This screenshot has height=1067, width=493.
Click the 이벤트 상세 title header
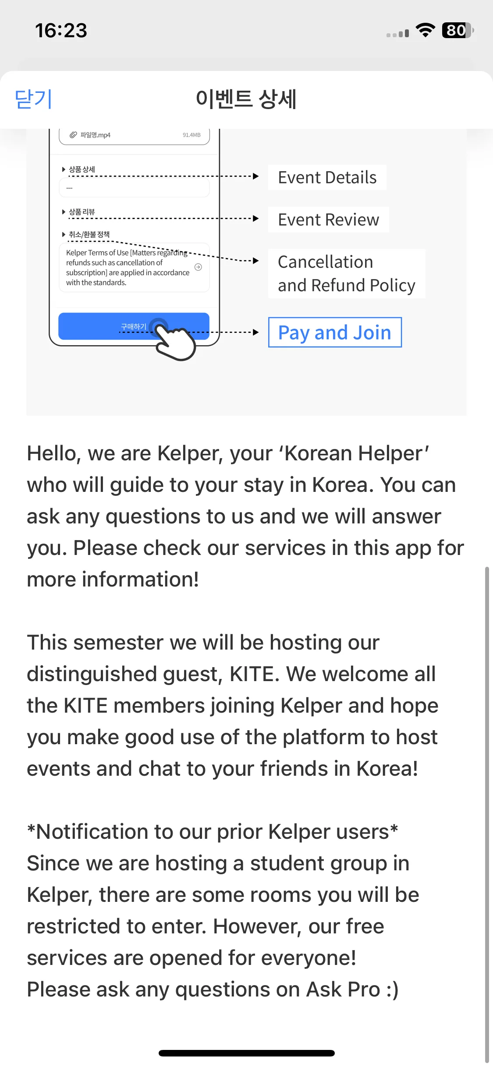pyautogui.click(x=246, y=99)
